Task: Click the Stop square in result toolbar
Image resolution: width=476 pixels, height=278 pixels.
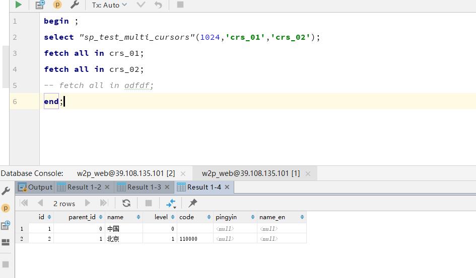Action: (149, 203)
